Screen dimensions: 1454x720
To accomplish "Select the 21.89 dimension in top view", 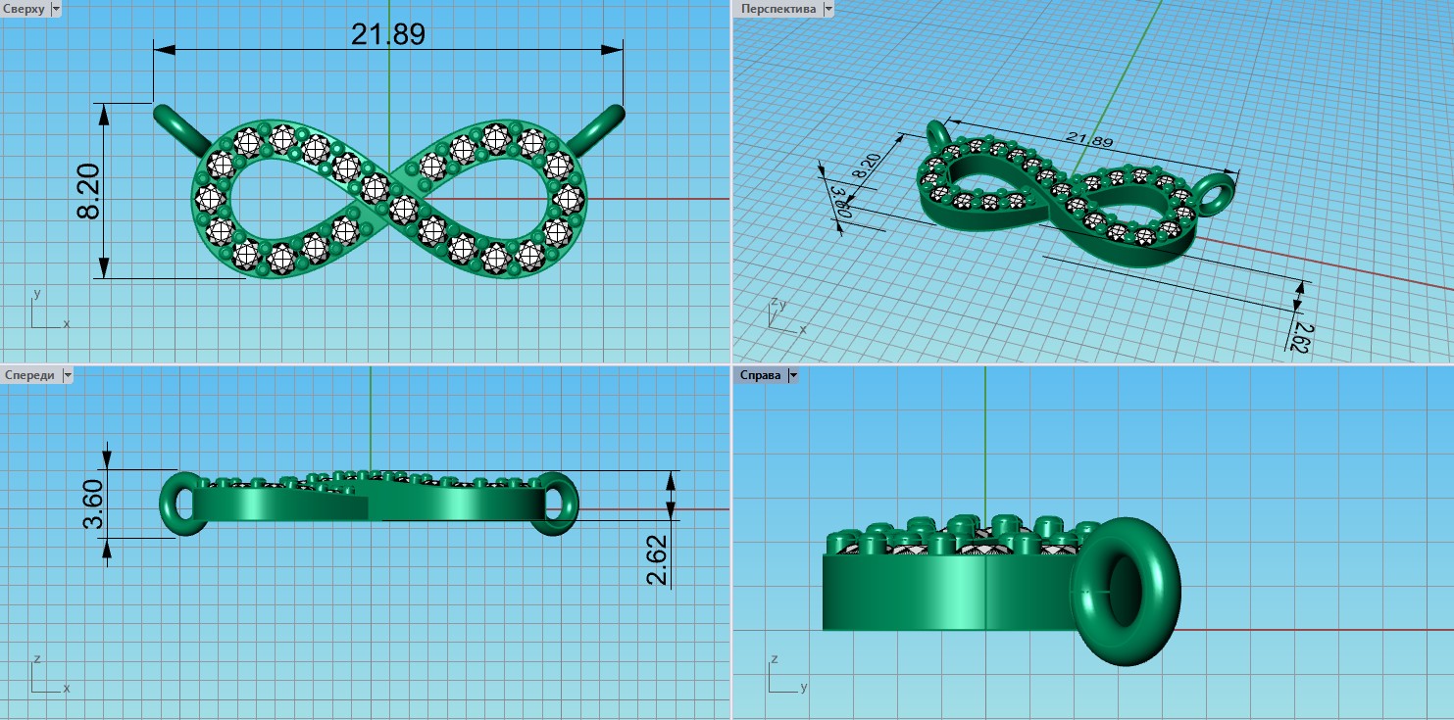I will pyautogui.click(x=388, y=34).
